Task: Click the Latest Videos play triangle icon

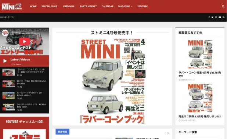Action: coord(5,61)
